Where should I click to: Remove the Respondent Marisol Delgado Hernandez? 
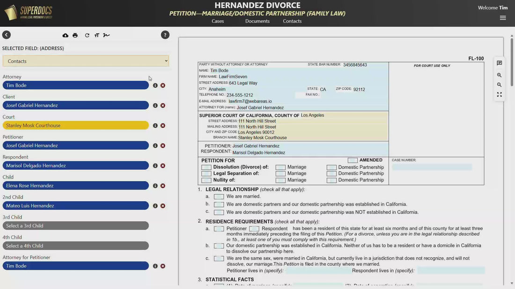tap(163, 166)
